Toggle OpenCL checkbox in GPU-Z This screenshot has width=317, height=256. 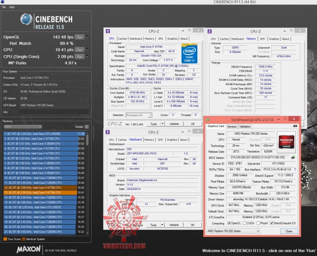[229, 223]
